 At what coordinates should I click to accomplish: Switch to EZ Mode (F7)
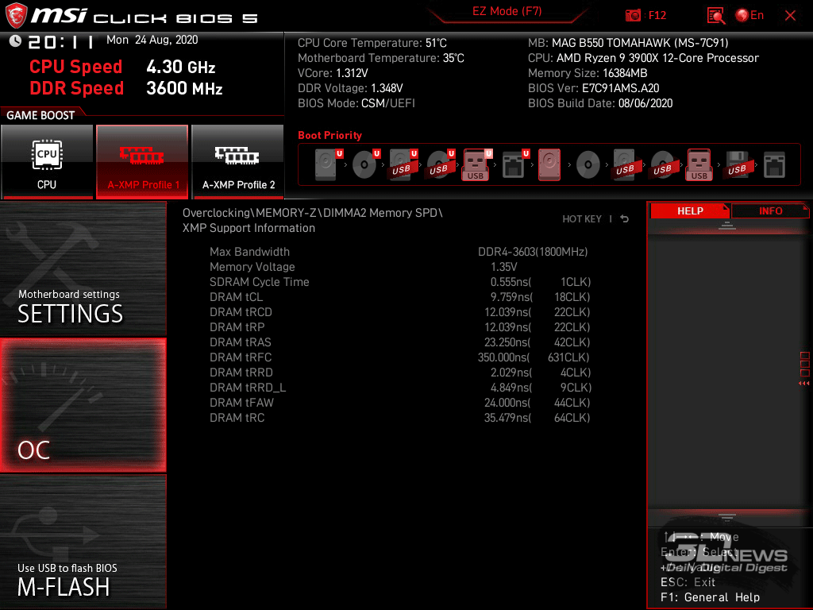(x=507, y=11)
